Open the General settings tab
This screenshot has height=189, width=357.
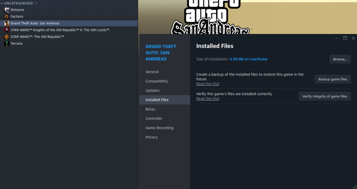click(152, 72)
